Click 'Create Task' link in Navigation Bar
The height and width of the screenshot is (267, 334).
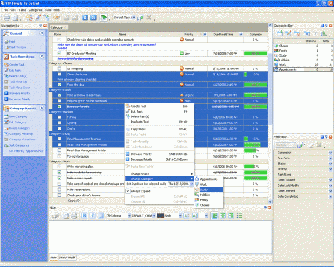pos(16,64)
